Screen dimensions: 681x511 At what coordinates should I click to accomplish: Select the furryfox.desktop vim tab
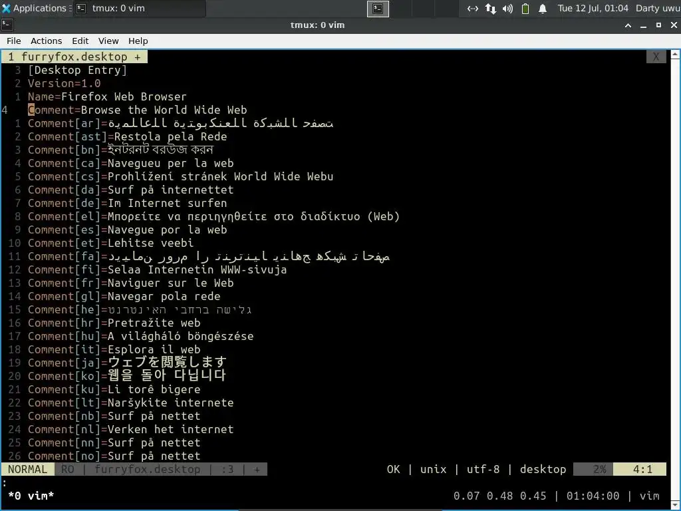click(x=74, y=57)
